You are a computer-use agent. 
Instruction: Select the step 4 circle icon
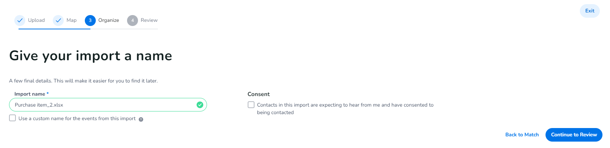tap(132, 20)
